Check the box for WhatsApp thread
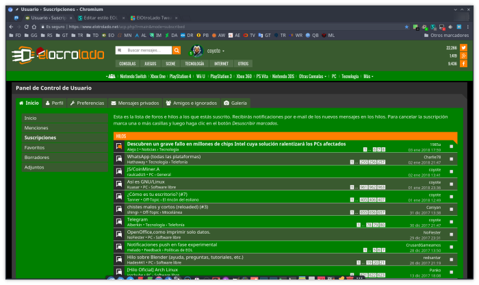This screenshot has height=285, width=479. tap(451, 159)
